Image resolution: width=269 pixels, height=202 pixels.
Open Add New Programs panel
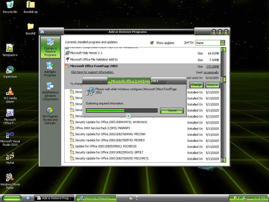pyautogui.click(x=50, y=69)
